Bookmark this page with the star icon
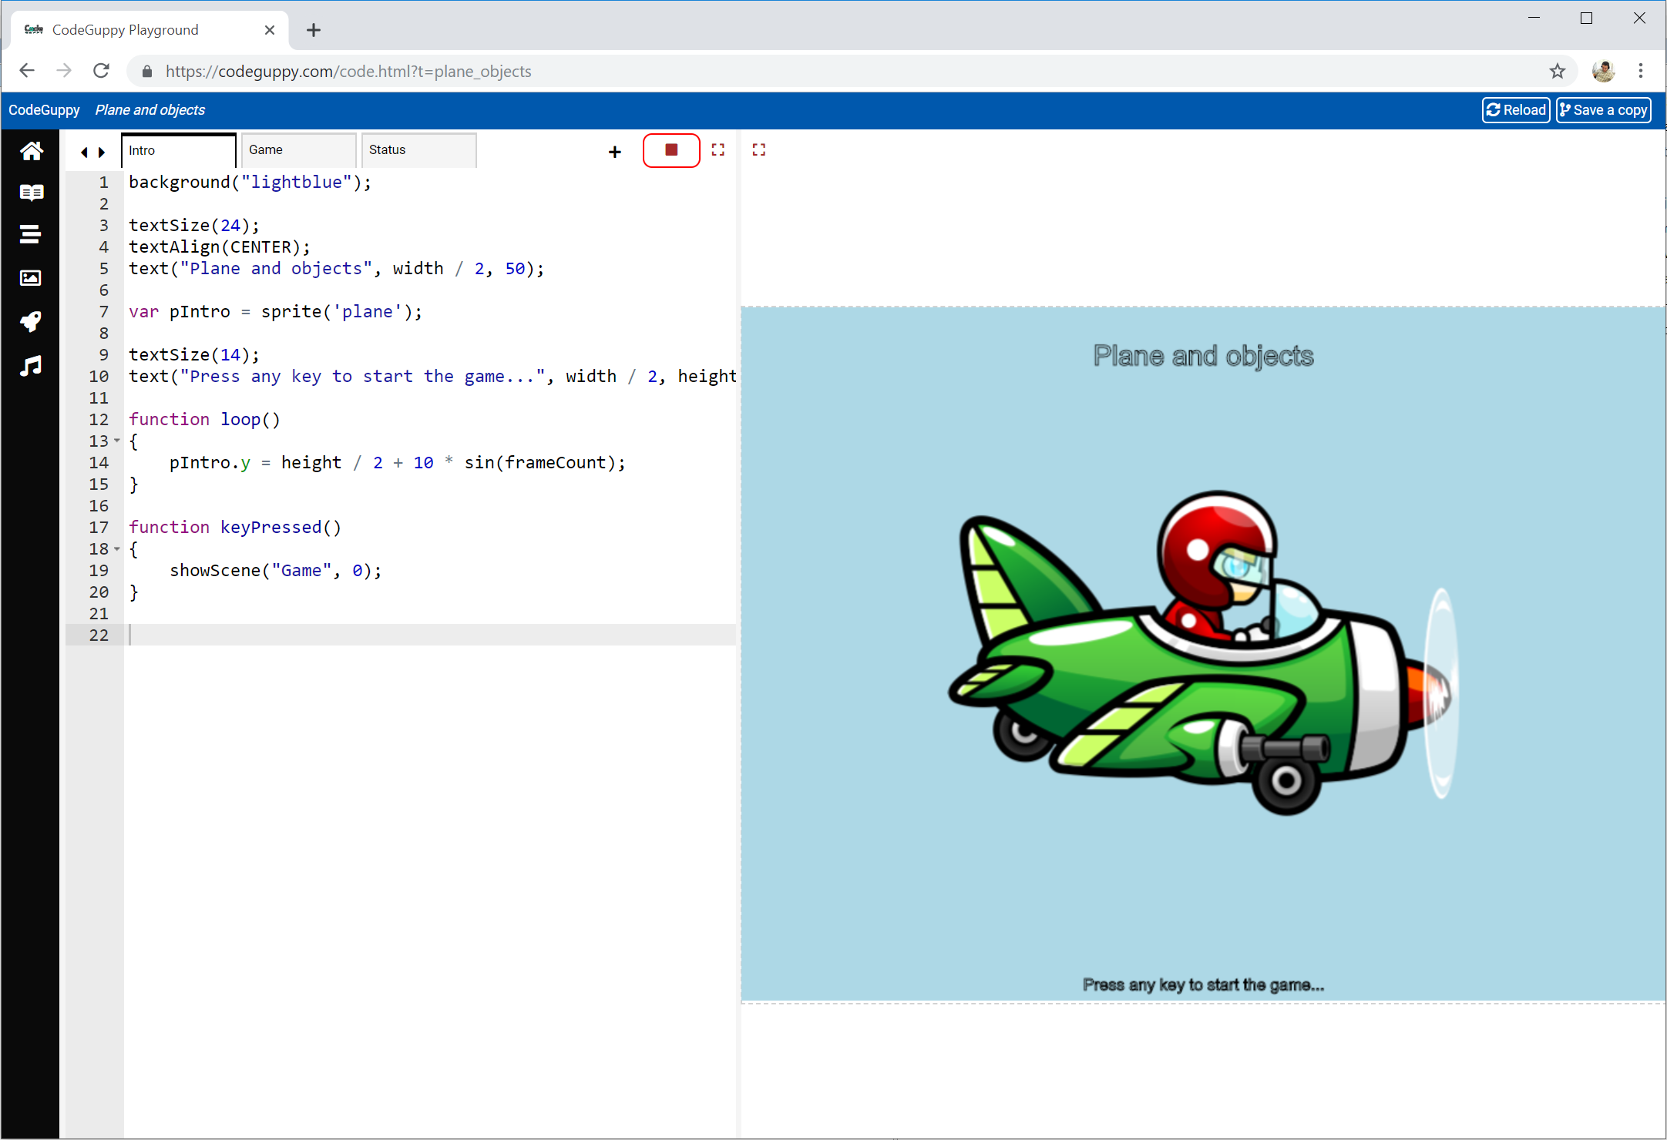This screenshot has height=1140, width=1667. tap(1558, 72)
